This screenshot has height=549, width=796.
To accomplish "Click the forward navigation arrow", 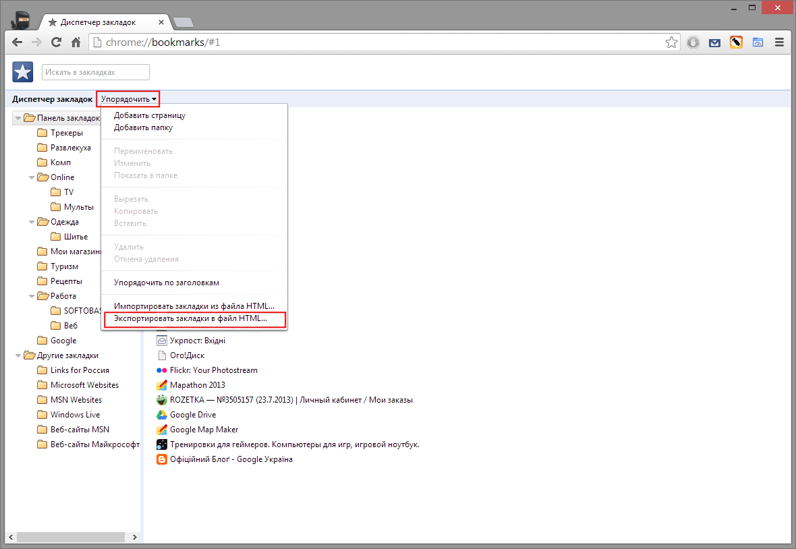I will tap(36, 42).
